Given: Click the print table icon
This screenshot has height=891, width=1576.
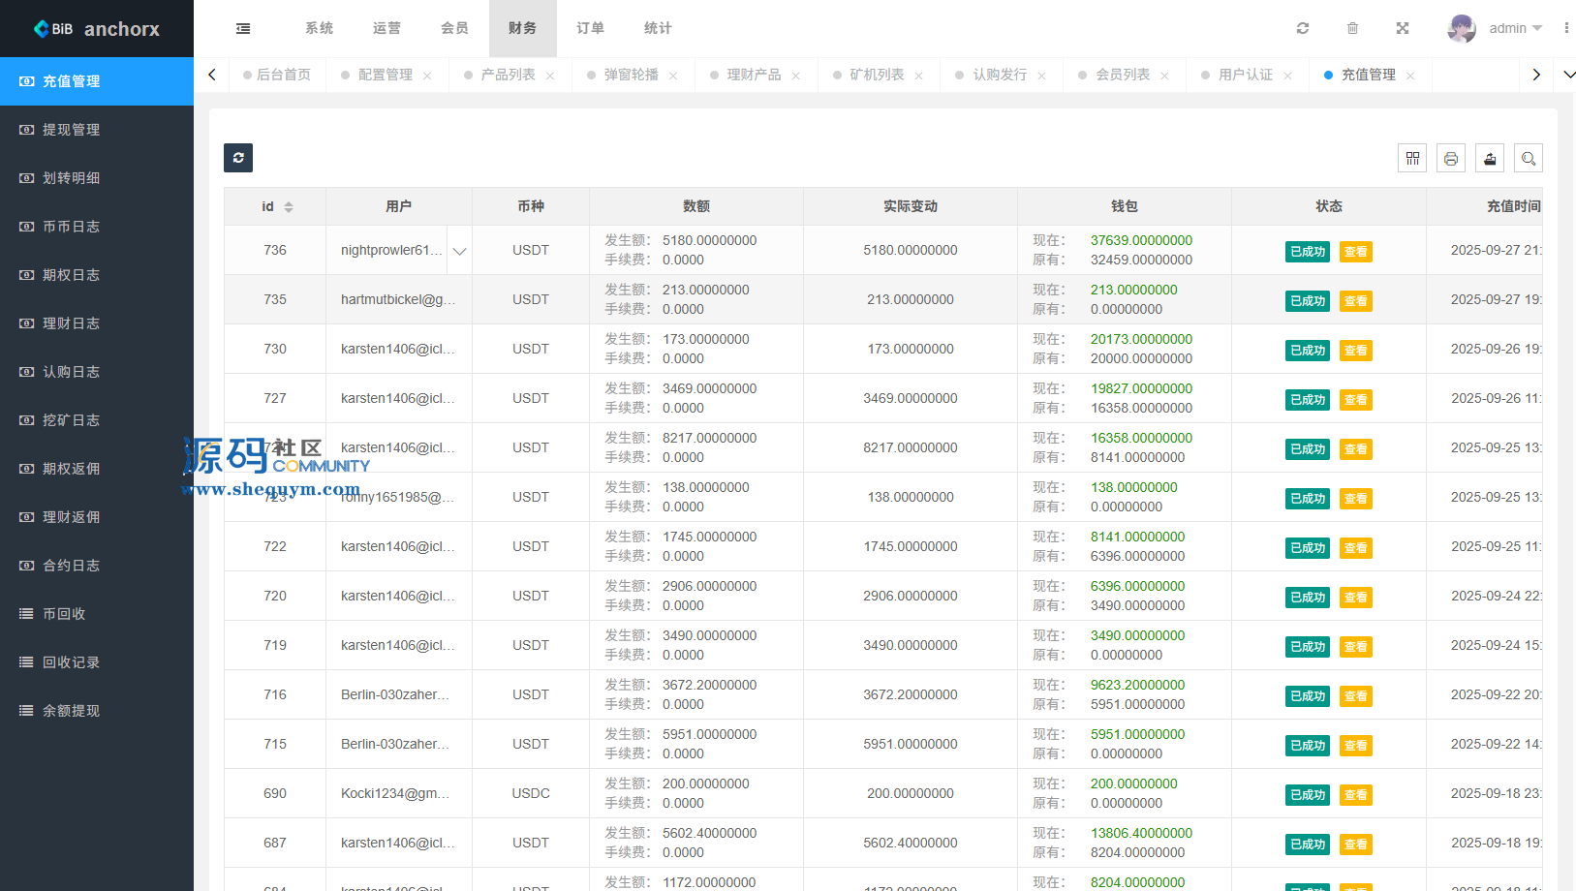Looking at the screenshot, I should point(1451,158).
